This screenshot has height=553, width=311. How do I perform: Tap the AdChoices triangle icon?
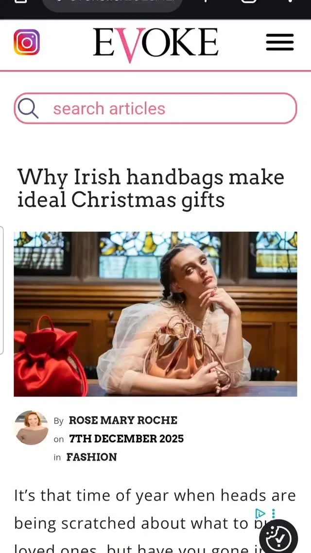(260, 513)
